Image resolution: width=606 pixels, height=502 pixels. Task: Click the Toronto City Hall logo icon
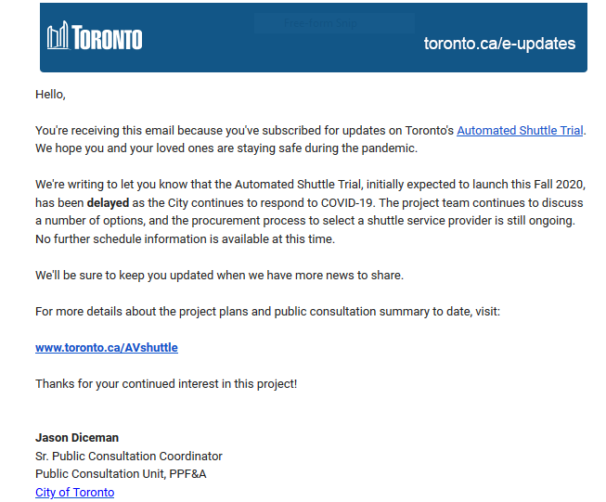point(58,36)
